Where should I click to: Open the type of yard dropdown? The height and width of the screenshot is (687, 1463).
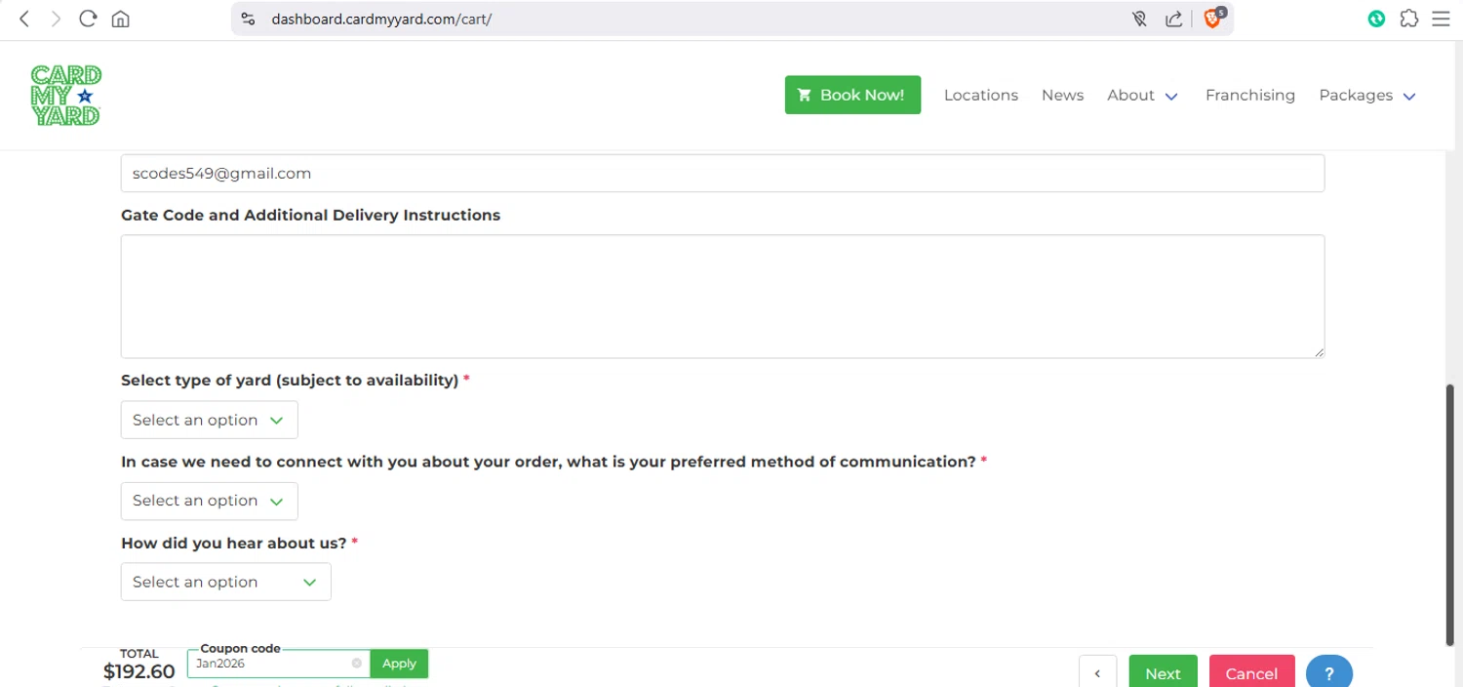click(x=209, y=421)
